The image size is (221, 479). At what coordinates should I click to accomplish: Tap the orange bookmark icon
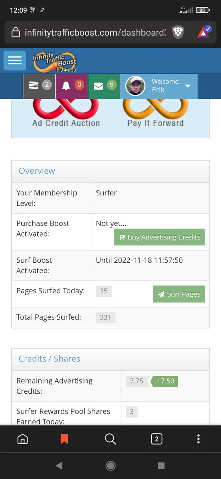click(64, 439)
